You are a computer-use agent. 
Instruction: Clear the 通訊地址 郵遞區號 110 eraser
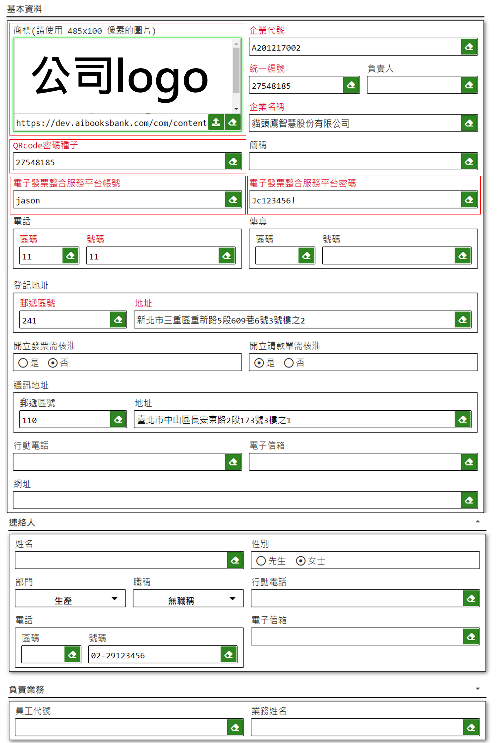pos(118,419)
